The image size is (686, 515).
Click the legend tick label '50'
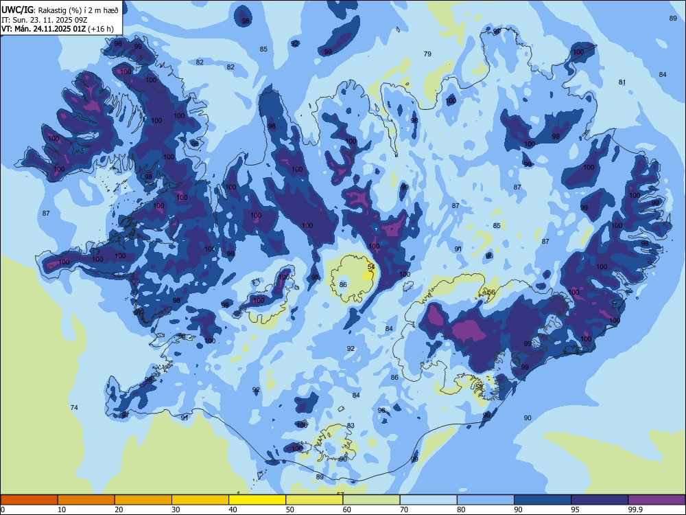point(290,510)
